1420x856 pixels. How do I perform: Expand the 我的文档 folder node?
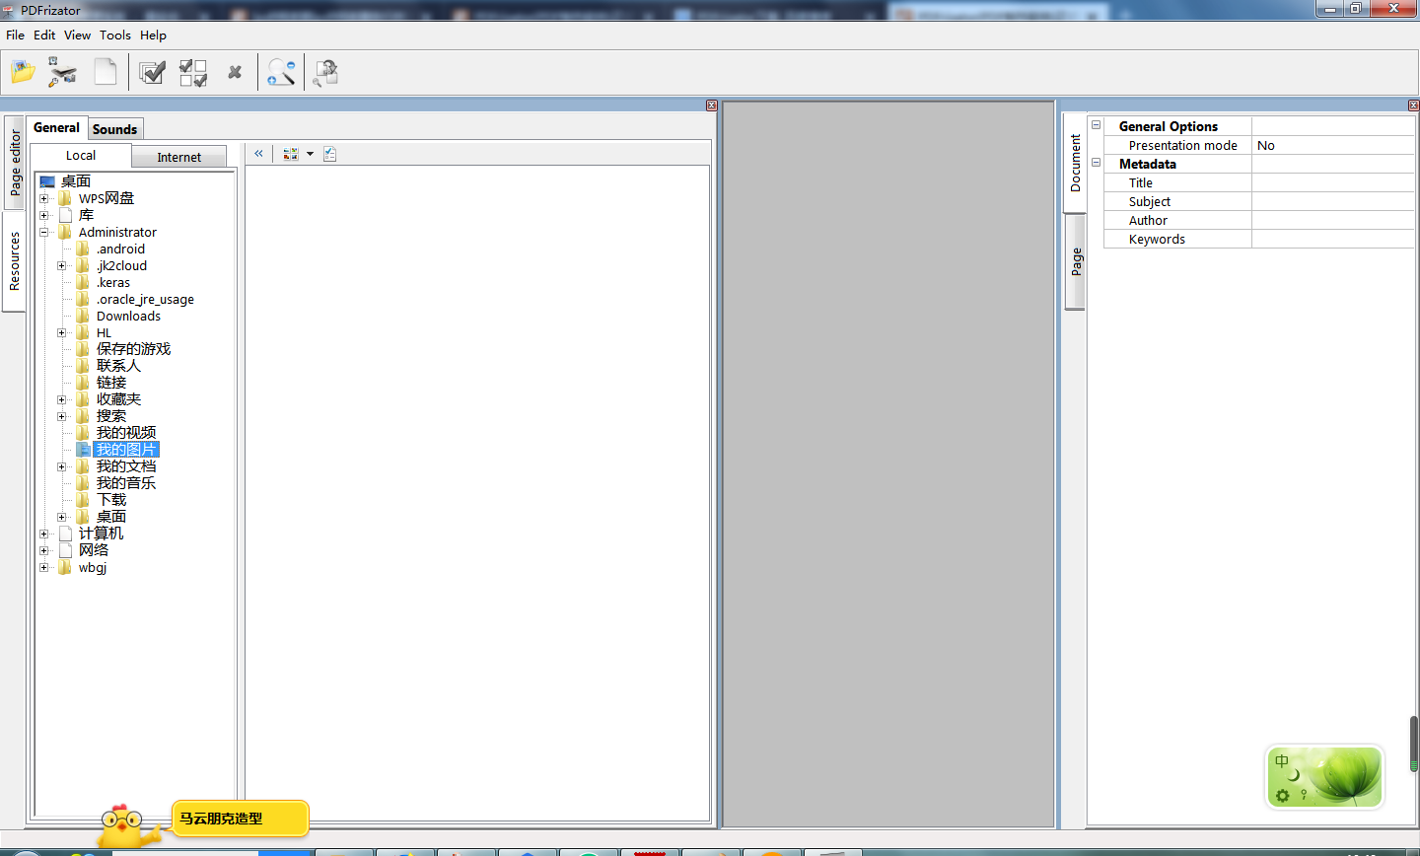[62, 466]
